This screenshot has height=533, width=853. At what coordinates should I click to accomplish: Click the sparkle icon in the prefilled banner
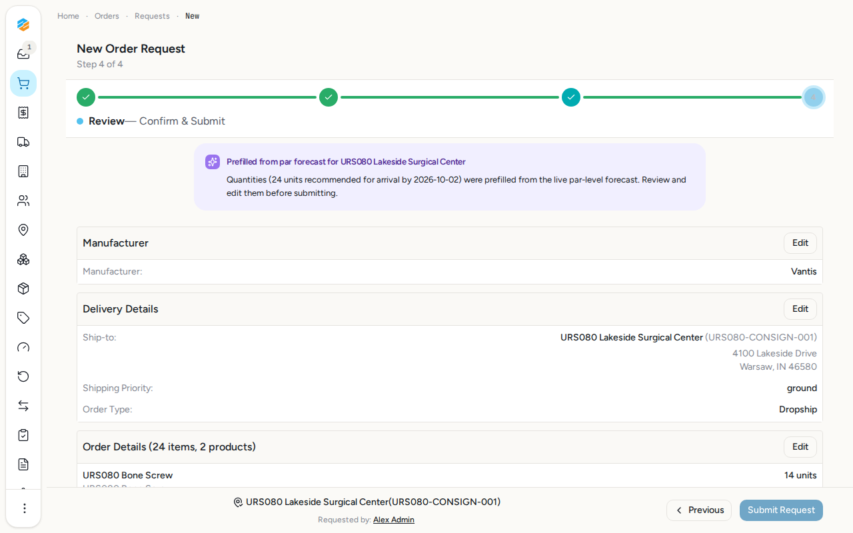pos(213,162)
